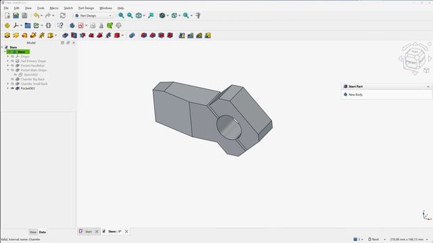
Task: Collapse the Pocket Main Shape tree item
Action: click(x=8, y=70)
